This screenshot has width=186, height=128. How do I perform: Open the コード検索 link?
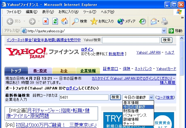[165, 97]
